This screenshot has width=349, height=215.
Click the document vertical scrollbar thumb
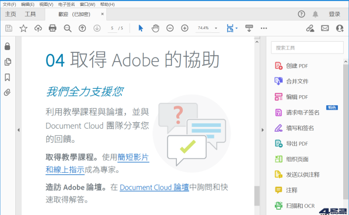pyautogui.click(x=257, y=196)
